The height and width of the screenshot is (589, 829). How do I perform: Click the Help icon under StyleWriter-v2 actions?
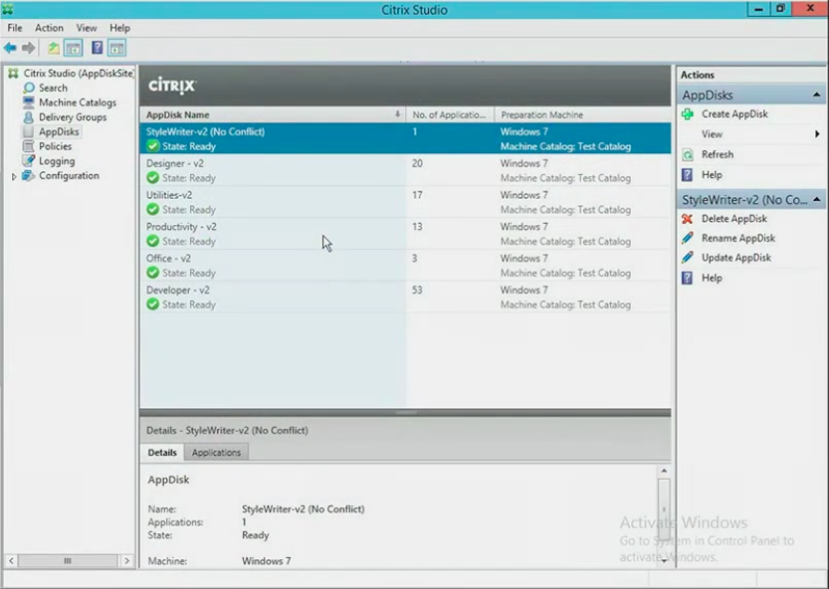tap(688, 279)
